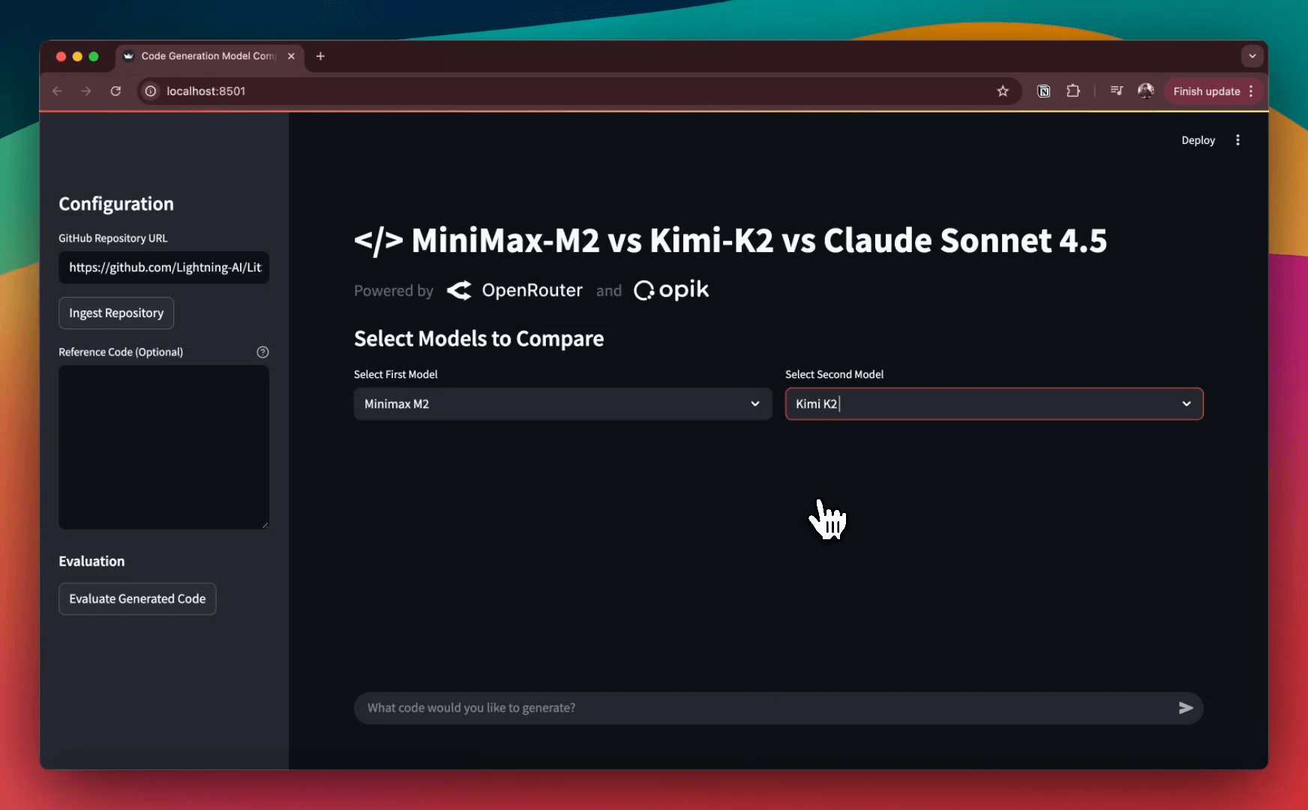The width and height of the screenshot is (1308, 810).
Task: Click the code brackets icon in title
Action: 379,241
